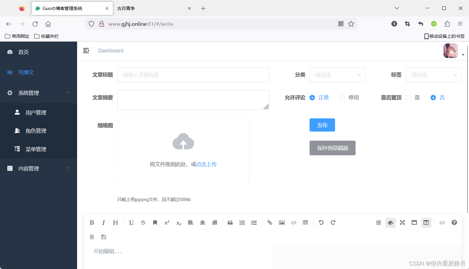Expand the 内容管理 menu
This screenshot has height=269, width=469.
tap(38, 168)
